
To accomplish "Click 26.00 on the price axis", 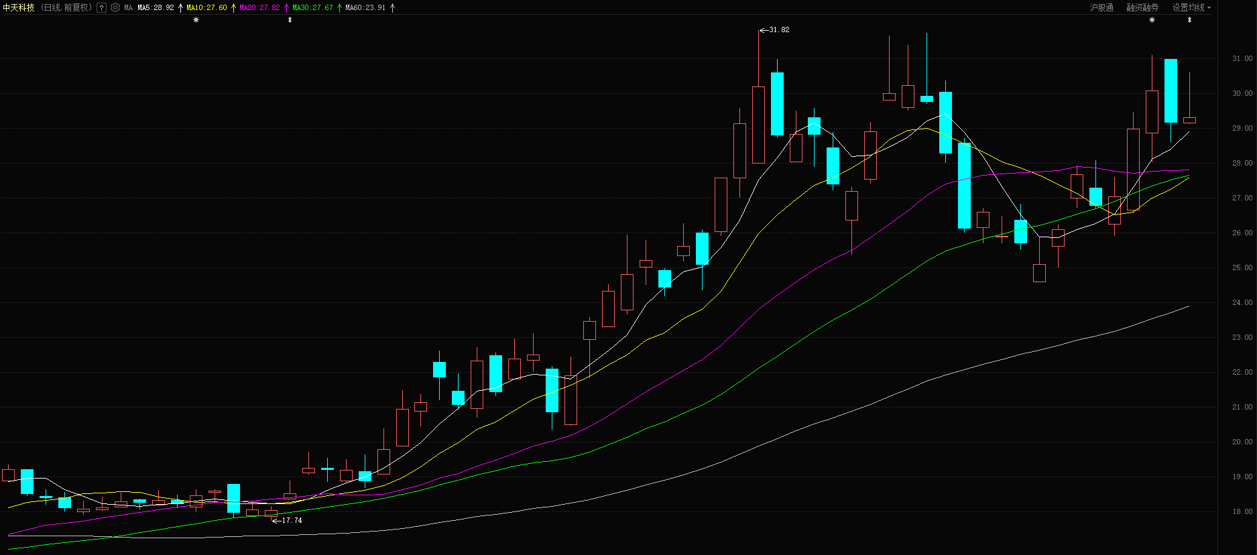I will (x=1242, y=233).
